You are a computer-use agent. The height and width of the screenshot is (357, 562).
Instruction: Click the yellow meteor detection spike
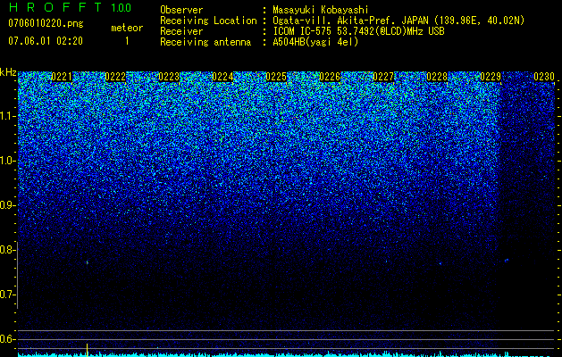click(87, 350)
